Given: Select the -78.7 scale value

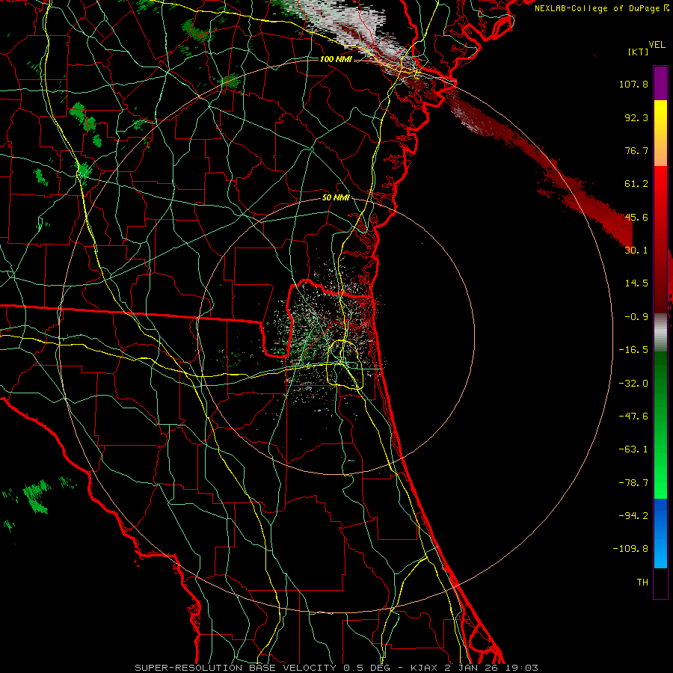Looking at the screenshot, I should point(633,483).
